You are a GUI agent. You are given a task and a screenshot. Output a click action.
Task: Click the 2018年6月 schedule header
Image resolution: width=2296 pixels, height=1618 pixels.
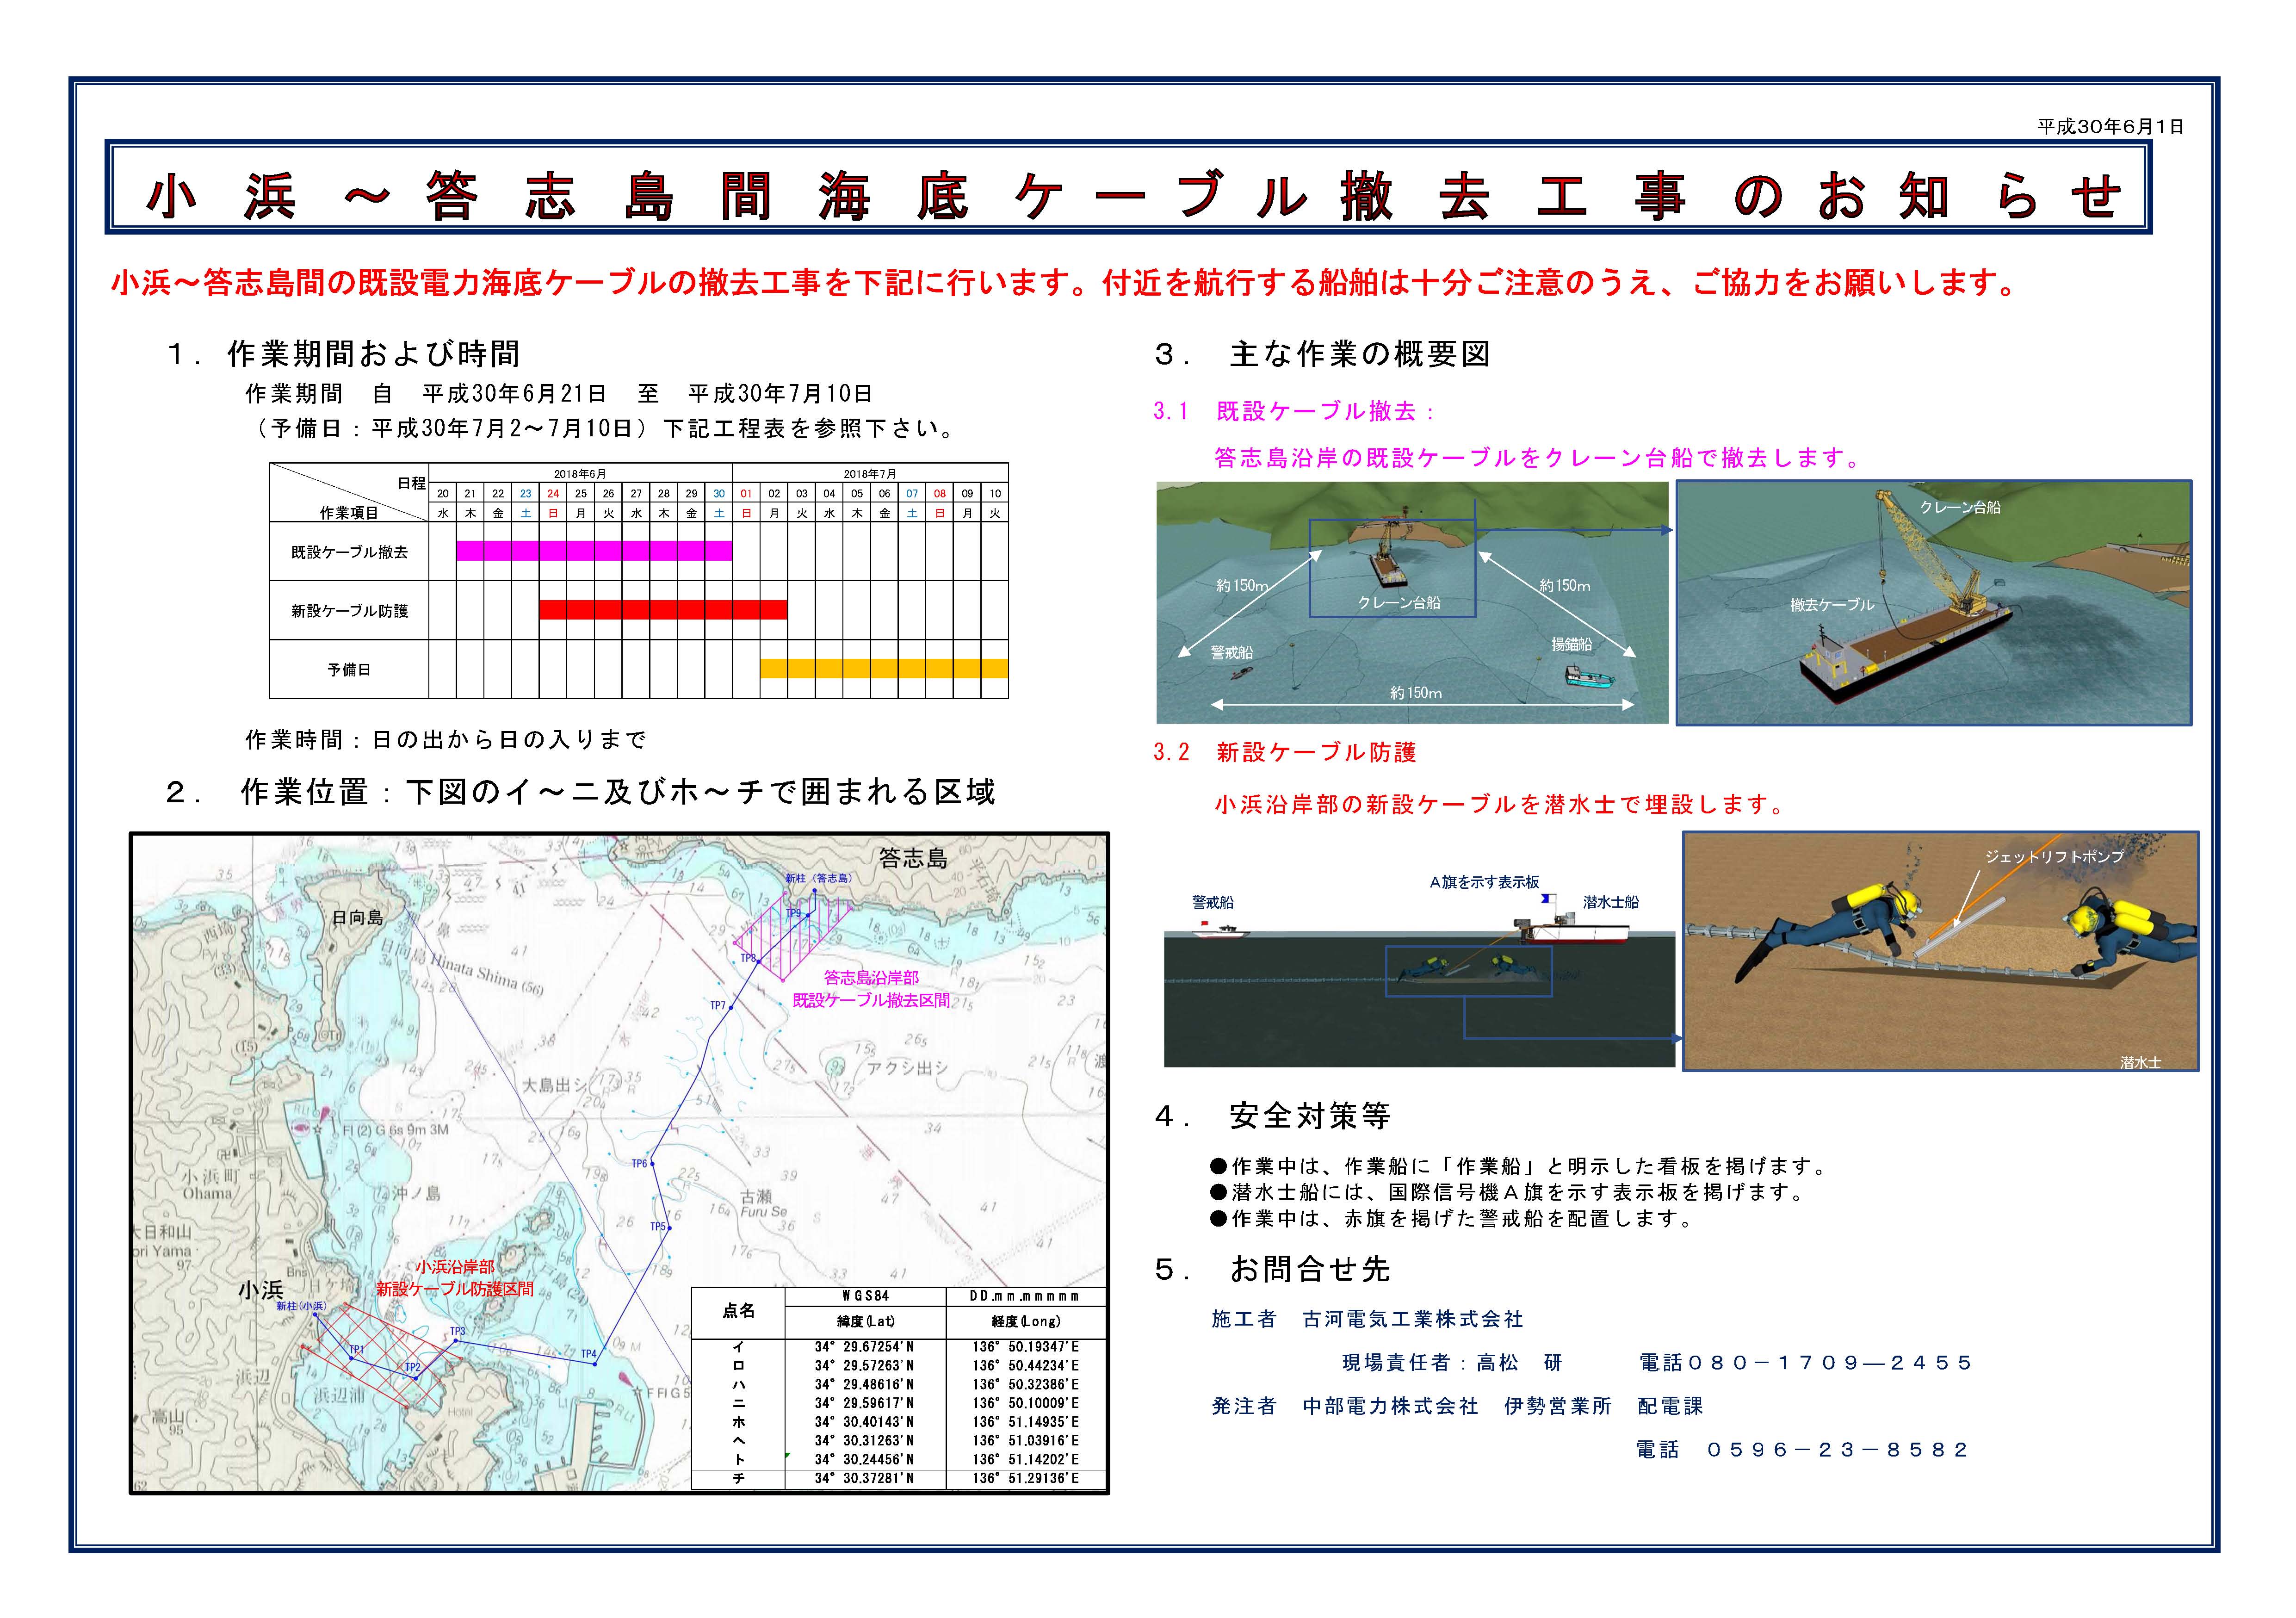580,474
